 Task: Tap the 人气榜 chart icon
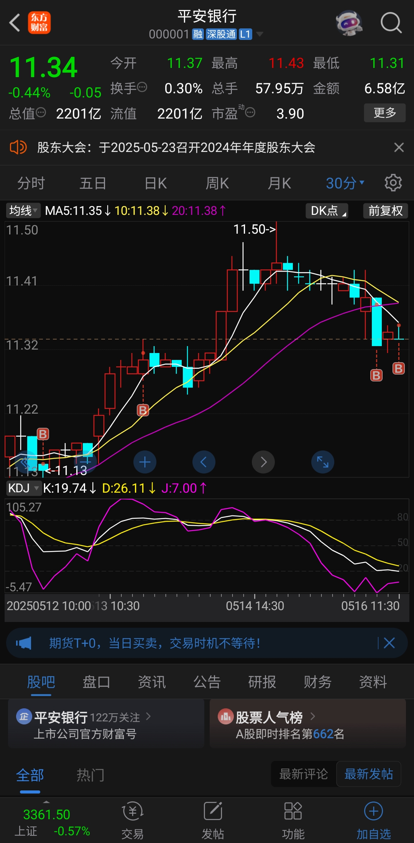[225, 716]
